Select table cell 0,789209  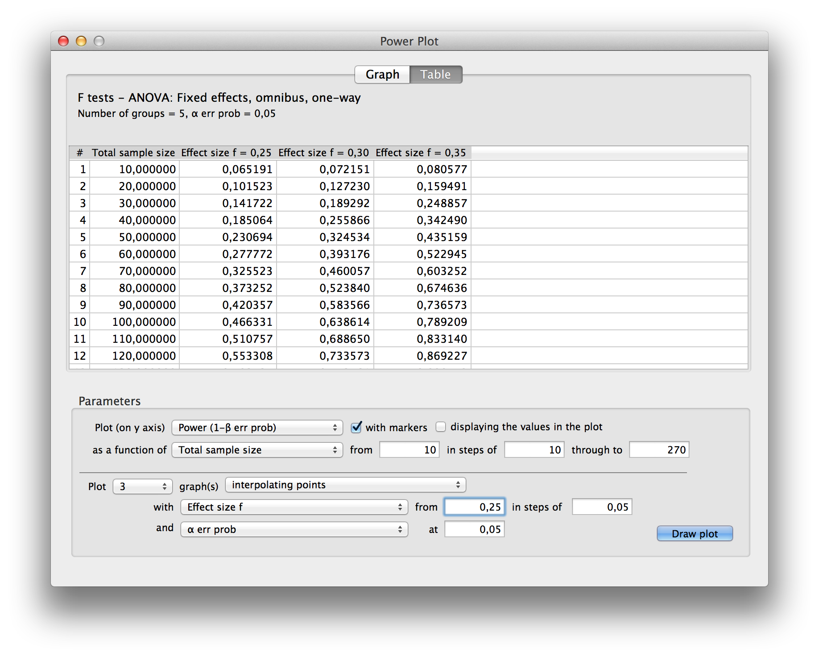point(422,322)
